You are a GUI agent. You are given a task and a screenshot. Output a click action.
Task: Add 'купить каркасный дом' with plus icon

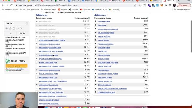pyautogui.click(x=37, y=62)
